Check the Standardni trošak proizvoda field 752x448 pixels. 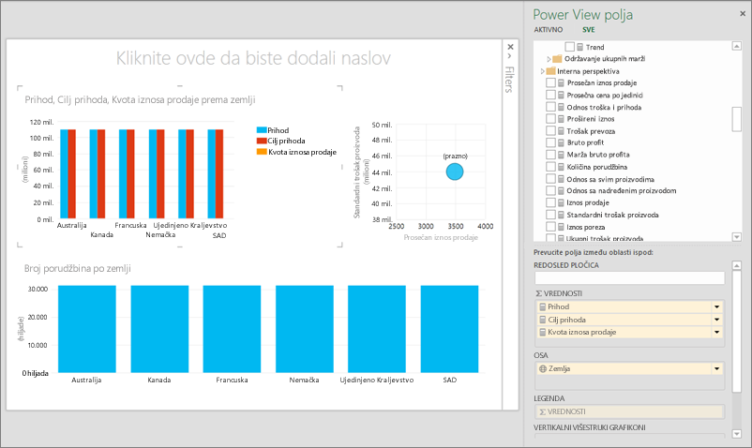coord(550,215)
